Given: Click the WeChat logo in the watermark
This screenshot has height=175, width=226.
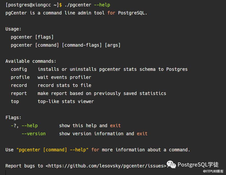Looking at the screenshot, I should (x=171, y=164).
